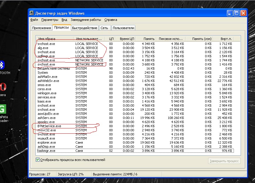Viewport: 255px width, 183px height.
Task: Select the explorer.exe process
Action: [x=135, y=142]
